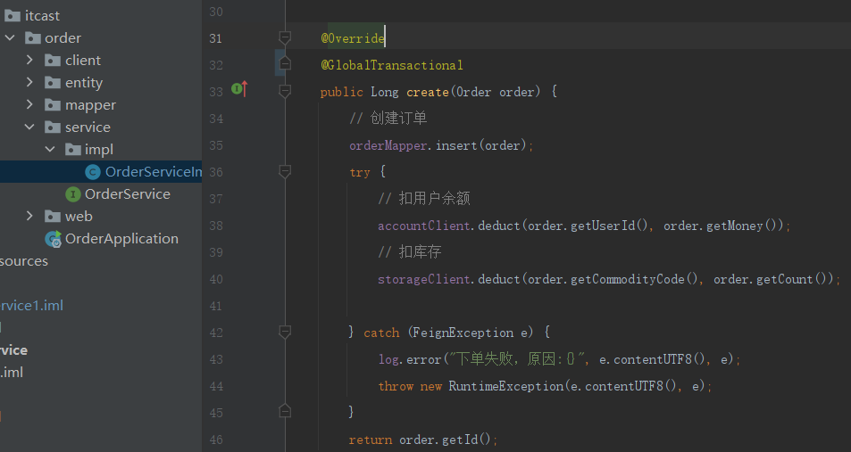Click the @GlobalTransactional annotation
Screen dimensions: 851x452
coord(392,65)
